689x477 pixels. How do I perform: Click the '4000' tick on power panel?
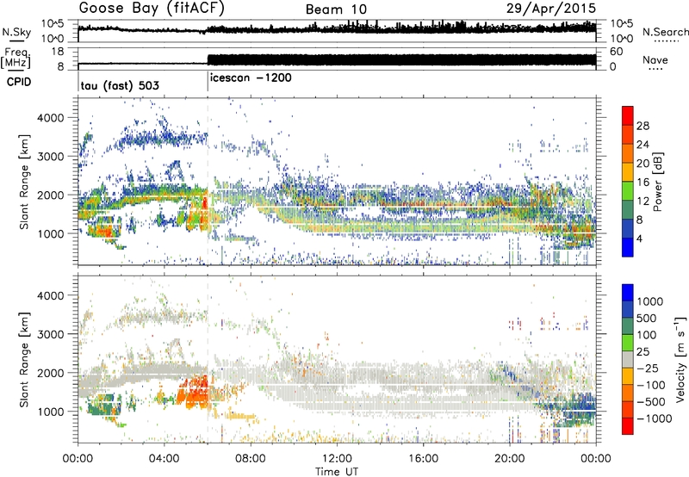point(51,118)
